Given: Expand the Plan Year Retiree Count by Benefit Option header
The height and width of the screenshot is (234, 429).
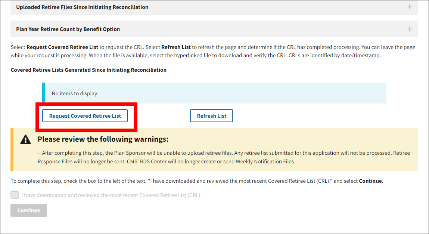Looking at the screenshot, I should coord(68,29).
